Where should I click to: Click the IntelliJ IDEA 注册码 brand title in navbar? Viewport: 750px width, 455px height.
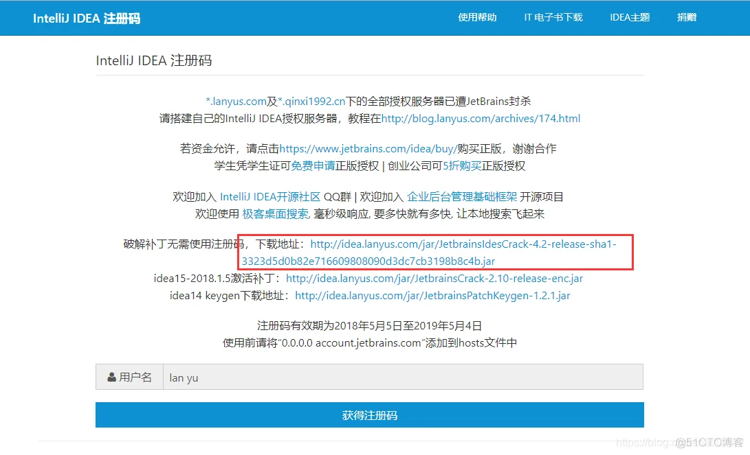(87, 18)
